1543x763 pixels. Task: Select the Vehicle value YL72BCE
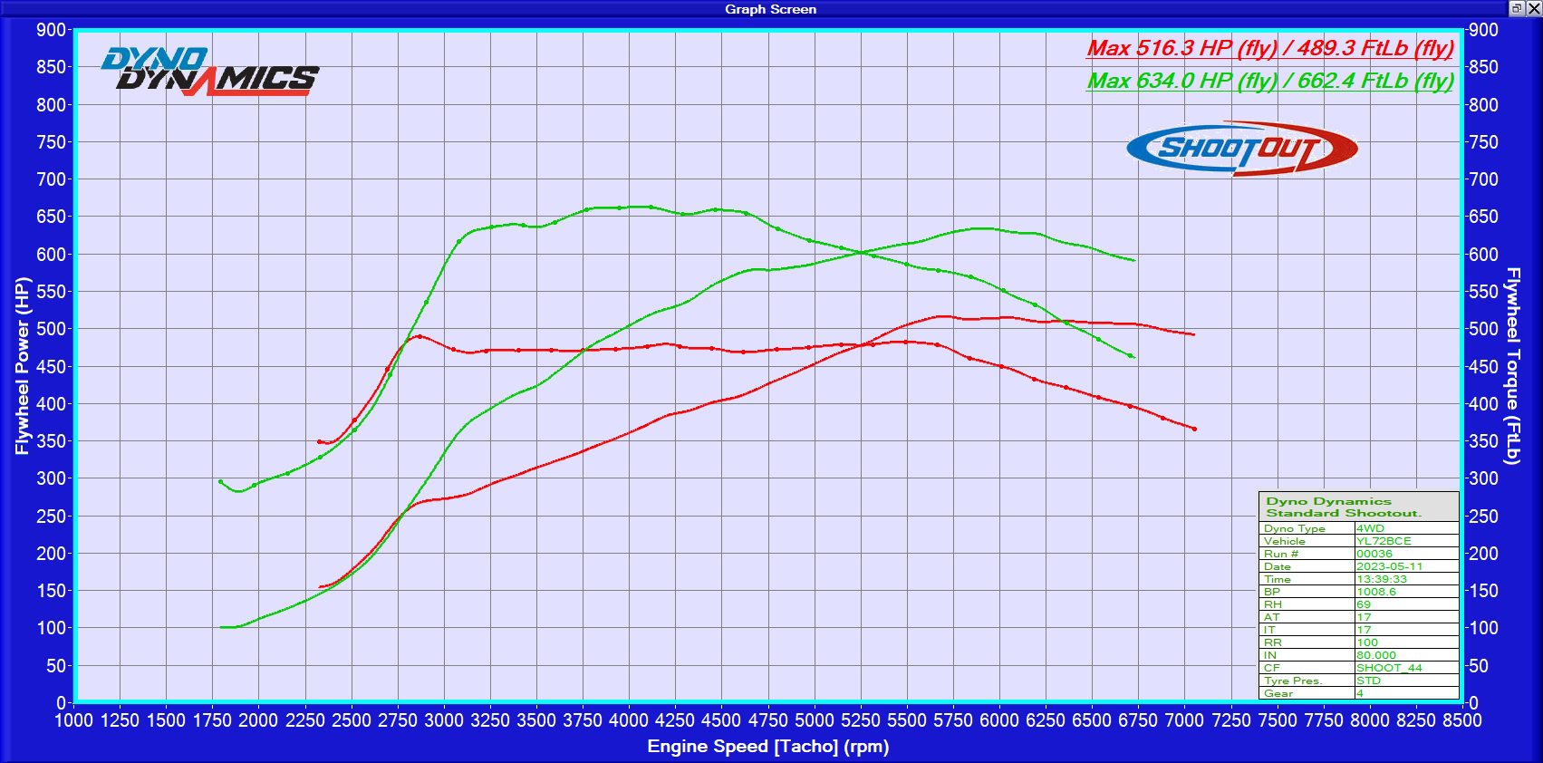(1384, 541)
